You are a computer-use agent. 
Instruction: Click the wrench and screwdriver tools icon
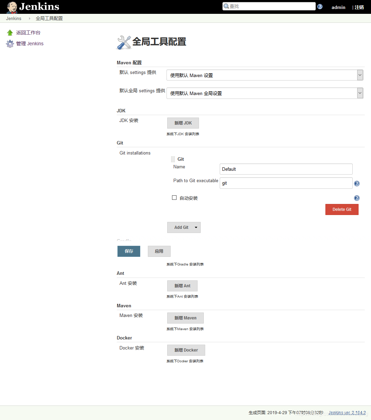coord(124,42)
